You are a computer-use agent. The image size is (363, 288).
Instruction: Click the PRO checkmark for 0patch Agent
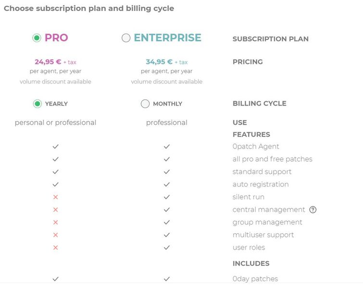[55, 146]
